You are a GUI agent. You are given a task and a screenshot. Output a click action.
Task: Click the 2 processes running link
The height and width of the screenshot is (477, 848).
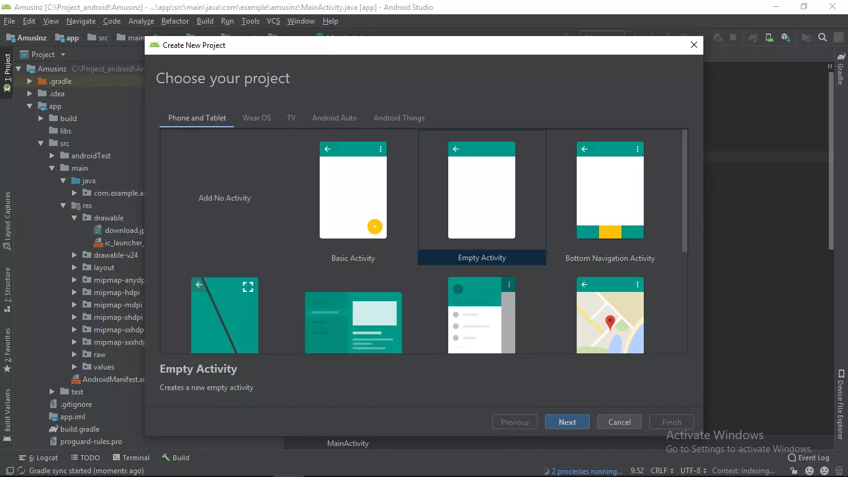(x=587, y=471)
